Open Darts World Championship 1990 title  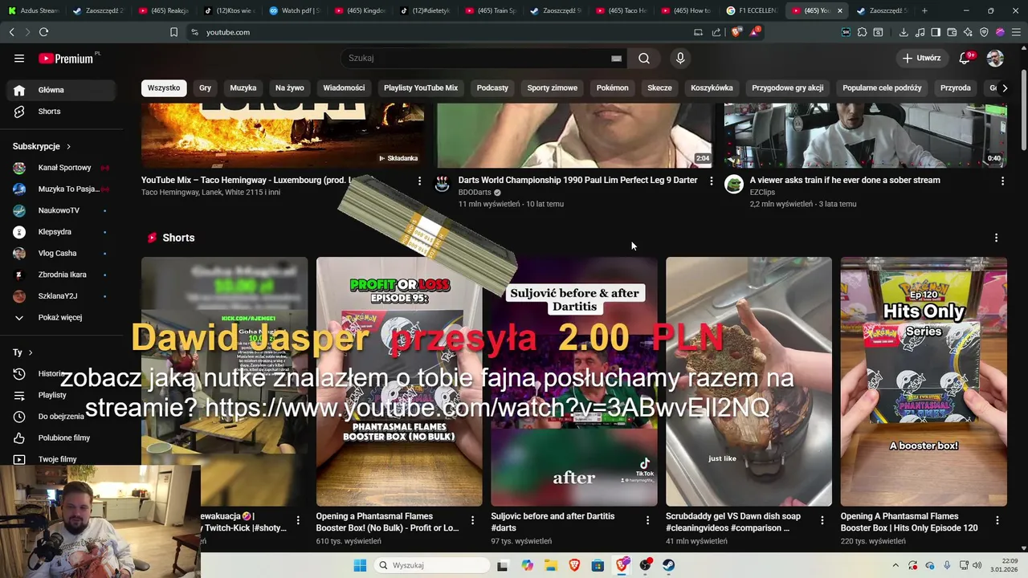(577, 180)
